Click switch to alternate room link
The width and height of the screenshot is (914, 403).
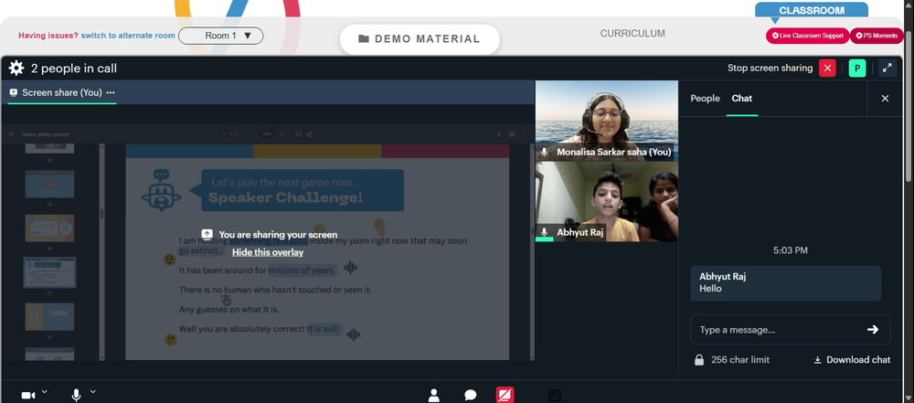tap(128, 36)
